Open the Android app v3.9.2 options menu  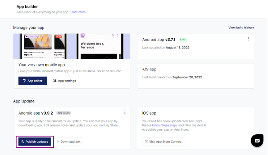[x=125, y=112]
